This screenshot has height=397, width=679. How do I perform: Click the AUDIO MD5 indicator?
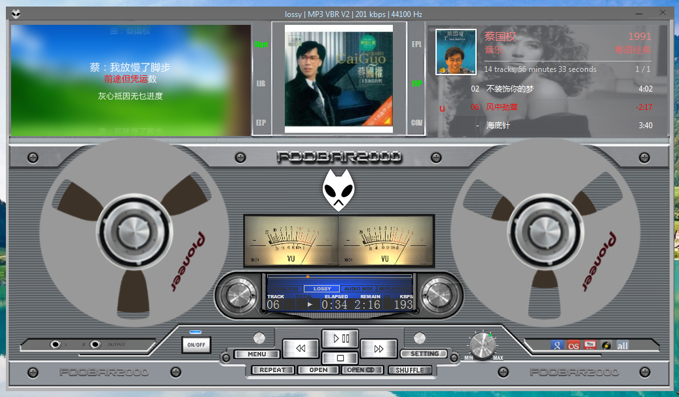point(358,288)
